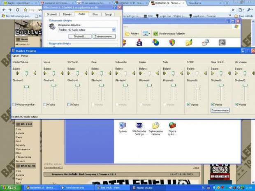Screen dimensions: 255x191
Task: Unmute the SPDIF channel checkbox
Action: pyautogui.click(x=188, y=104)
